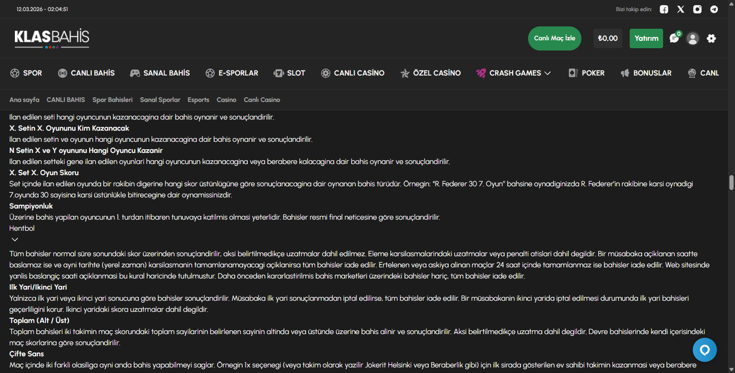Open the live support chat bubble
This screenshot has height=373, width=735.
[x=704, y=350]
